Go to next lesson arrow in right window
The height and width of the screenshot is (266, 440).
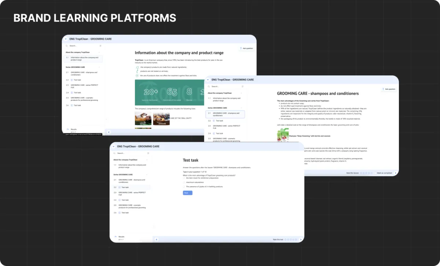point(396,173)
